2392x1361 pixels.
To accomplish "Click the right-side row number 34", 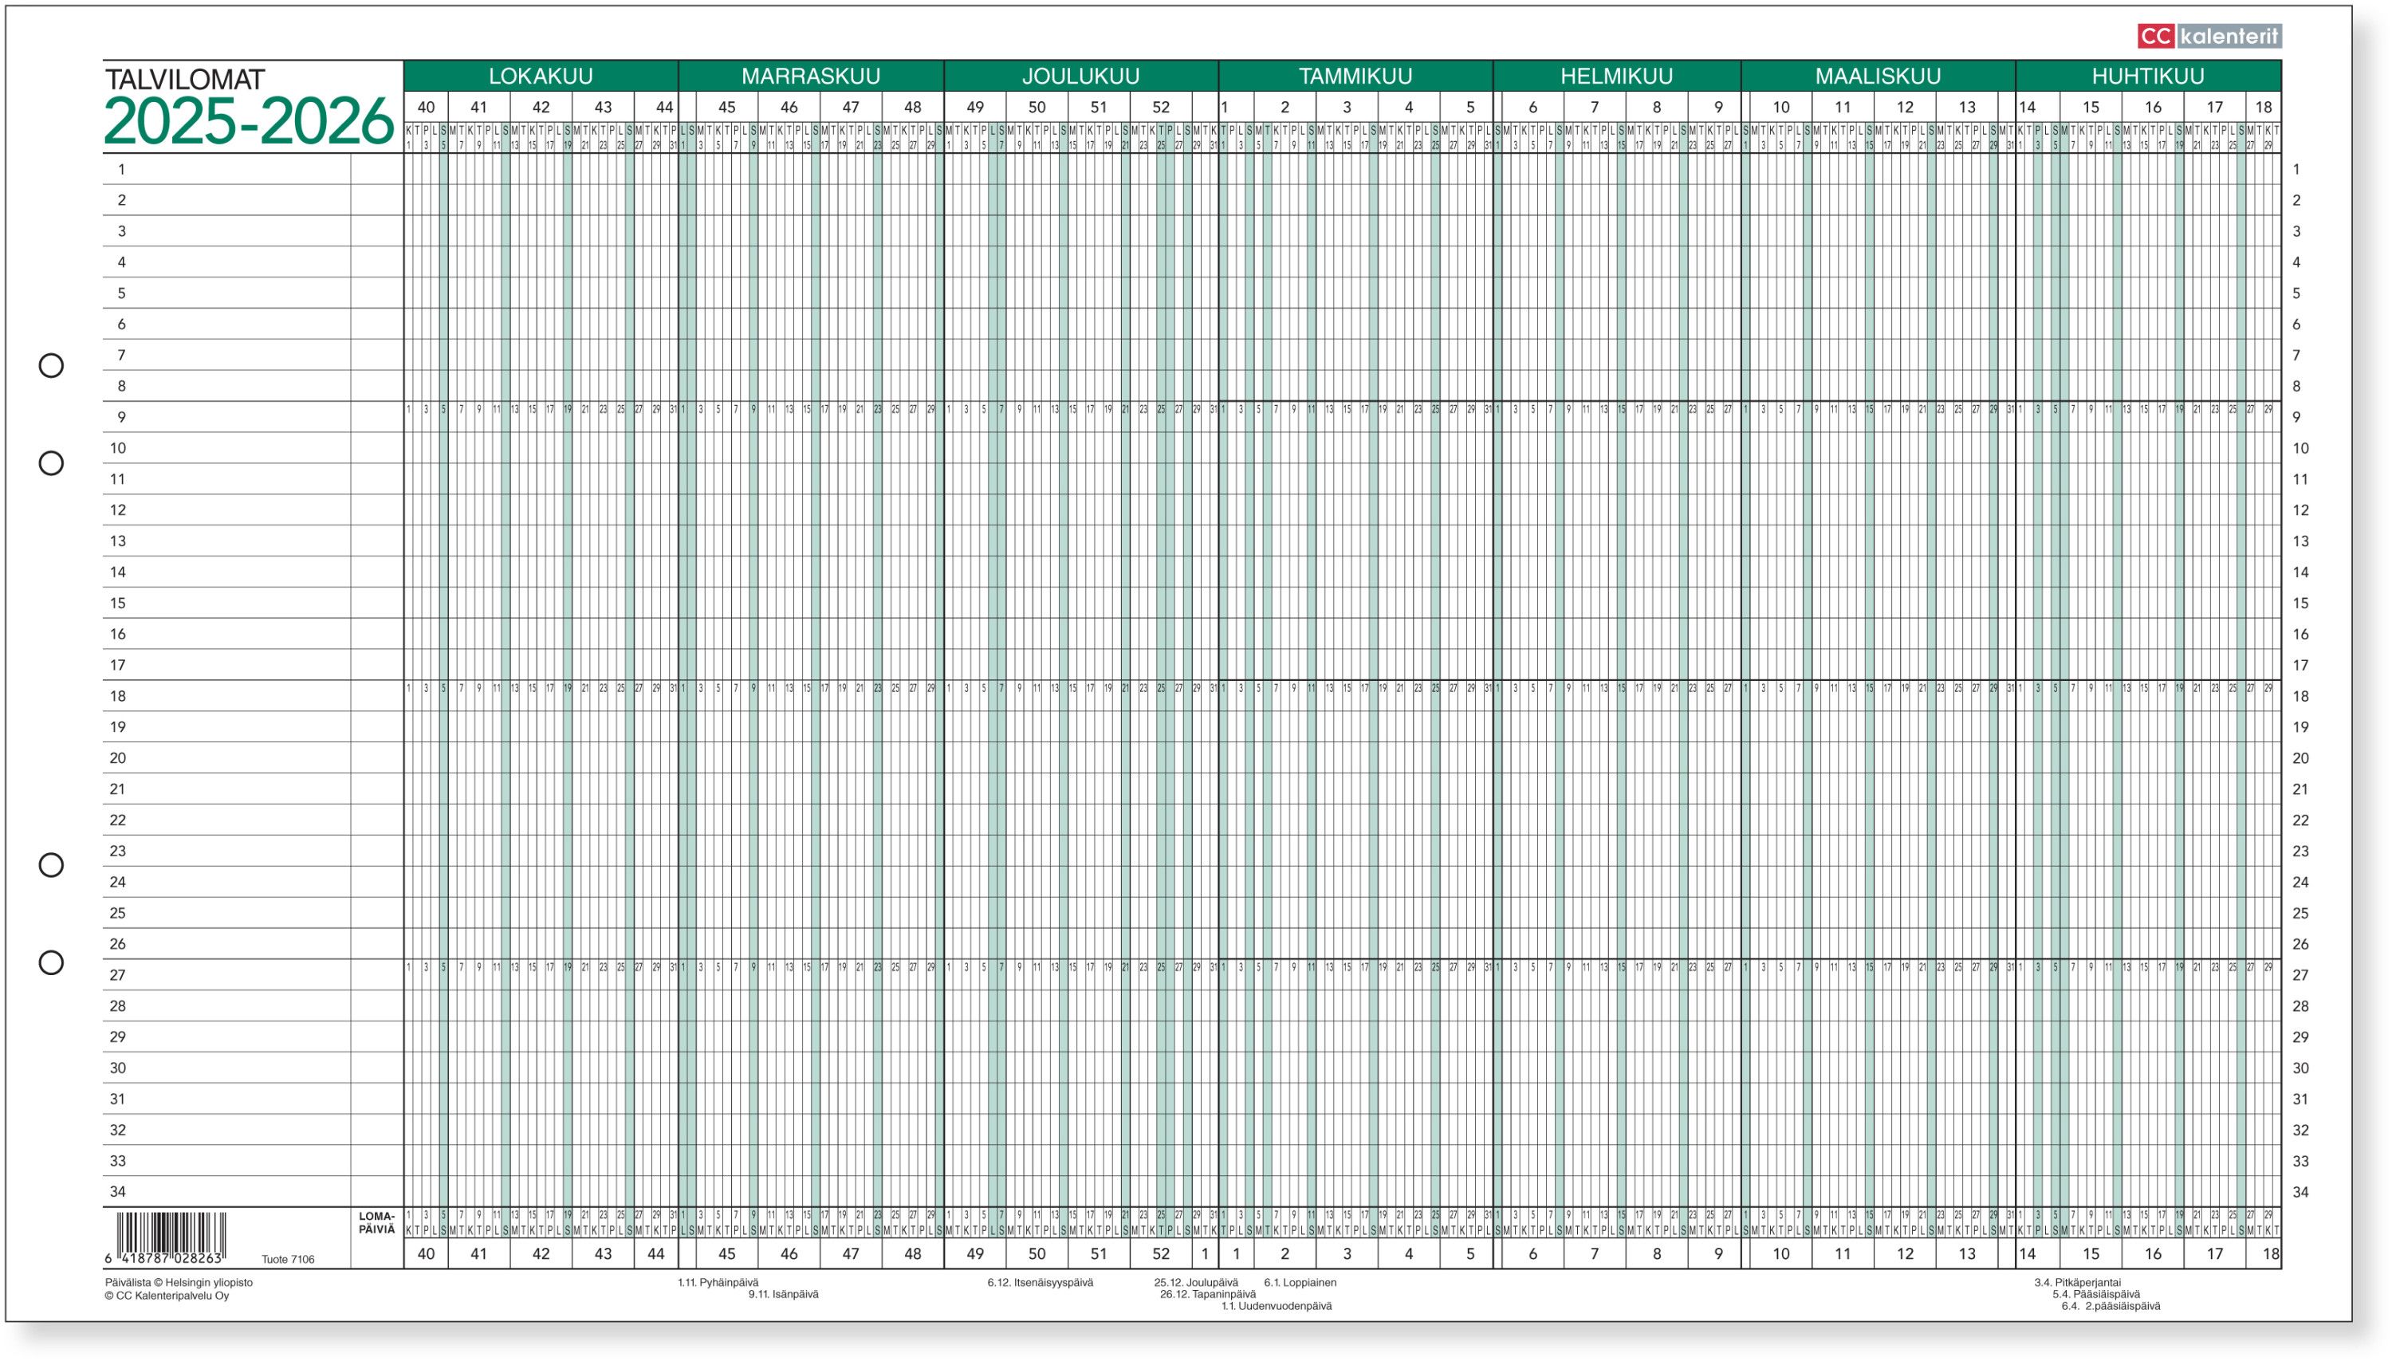I will click(x=2300, y=1191).
